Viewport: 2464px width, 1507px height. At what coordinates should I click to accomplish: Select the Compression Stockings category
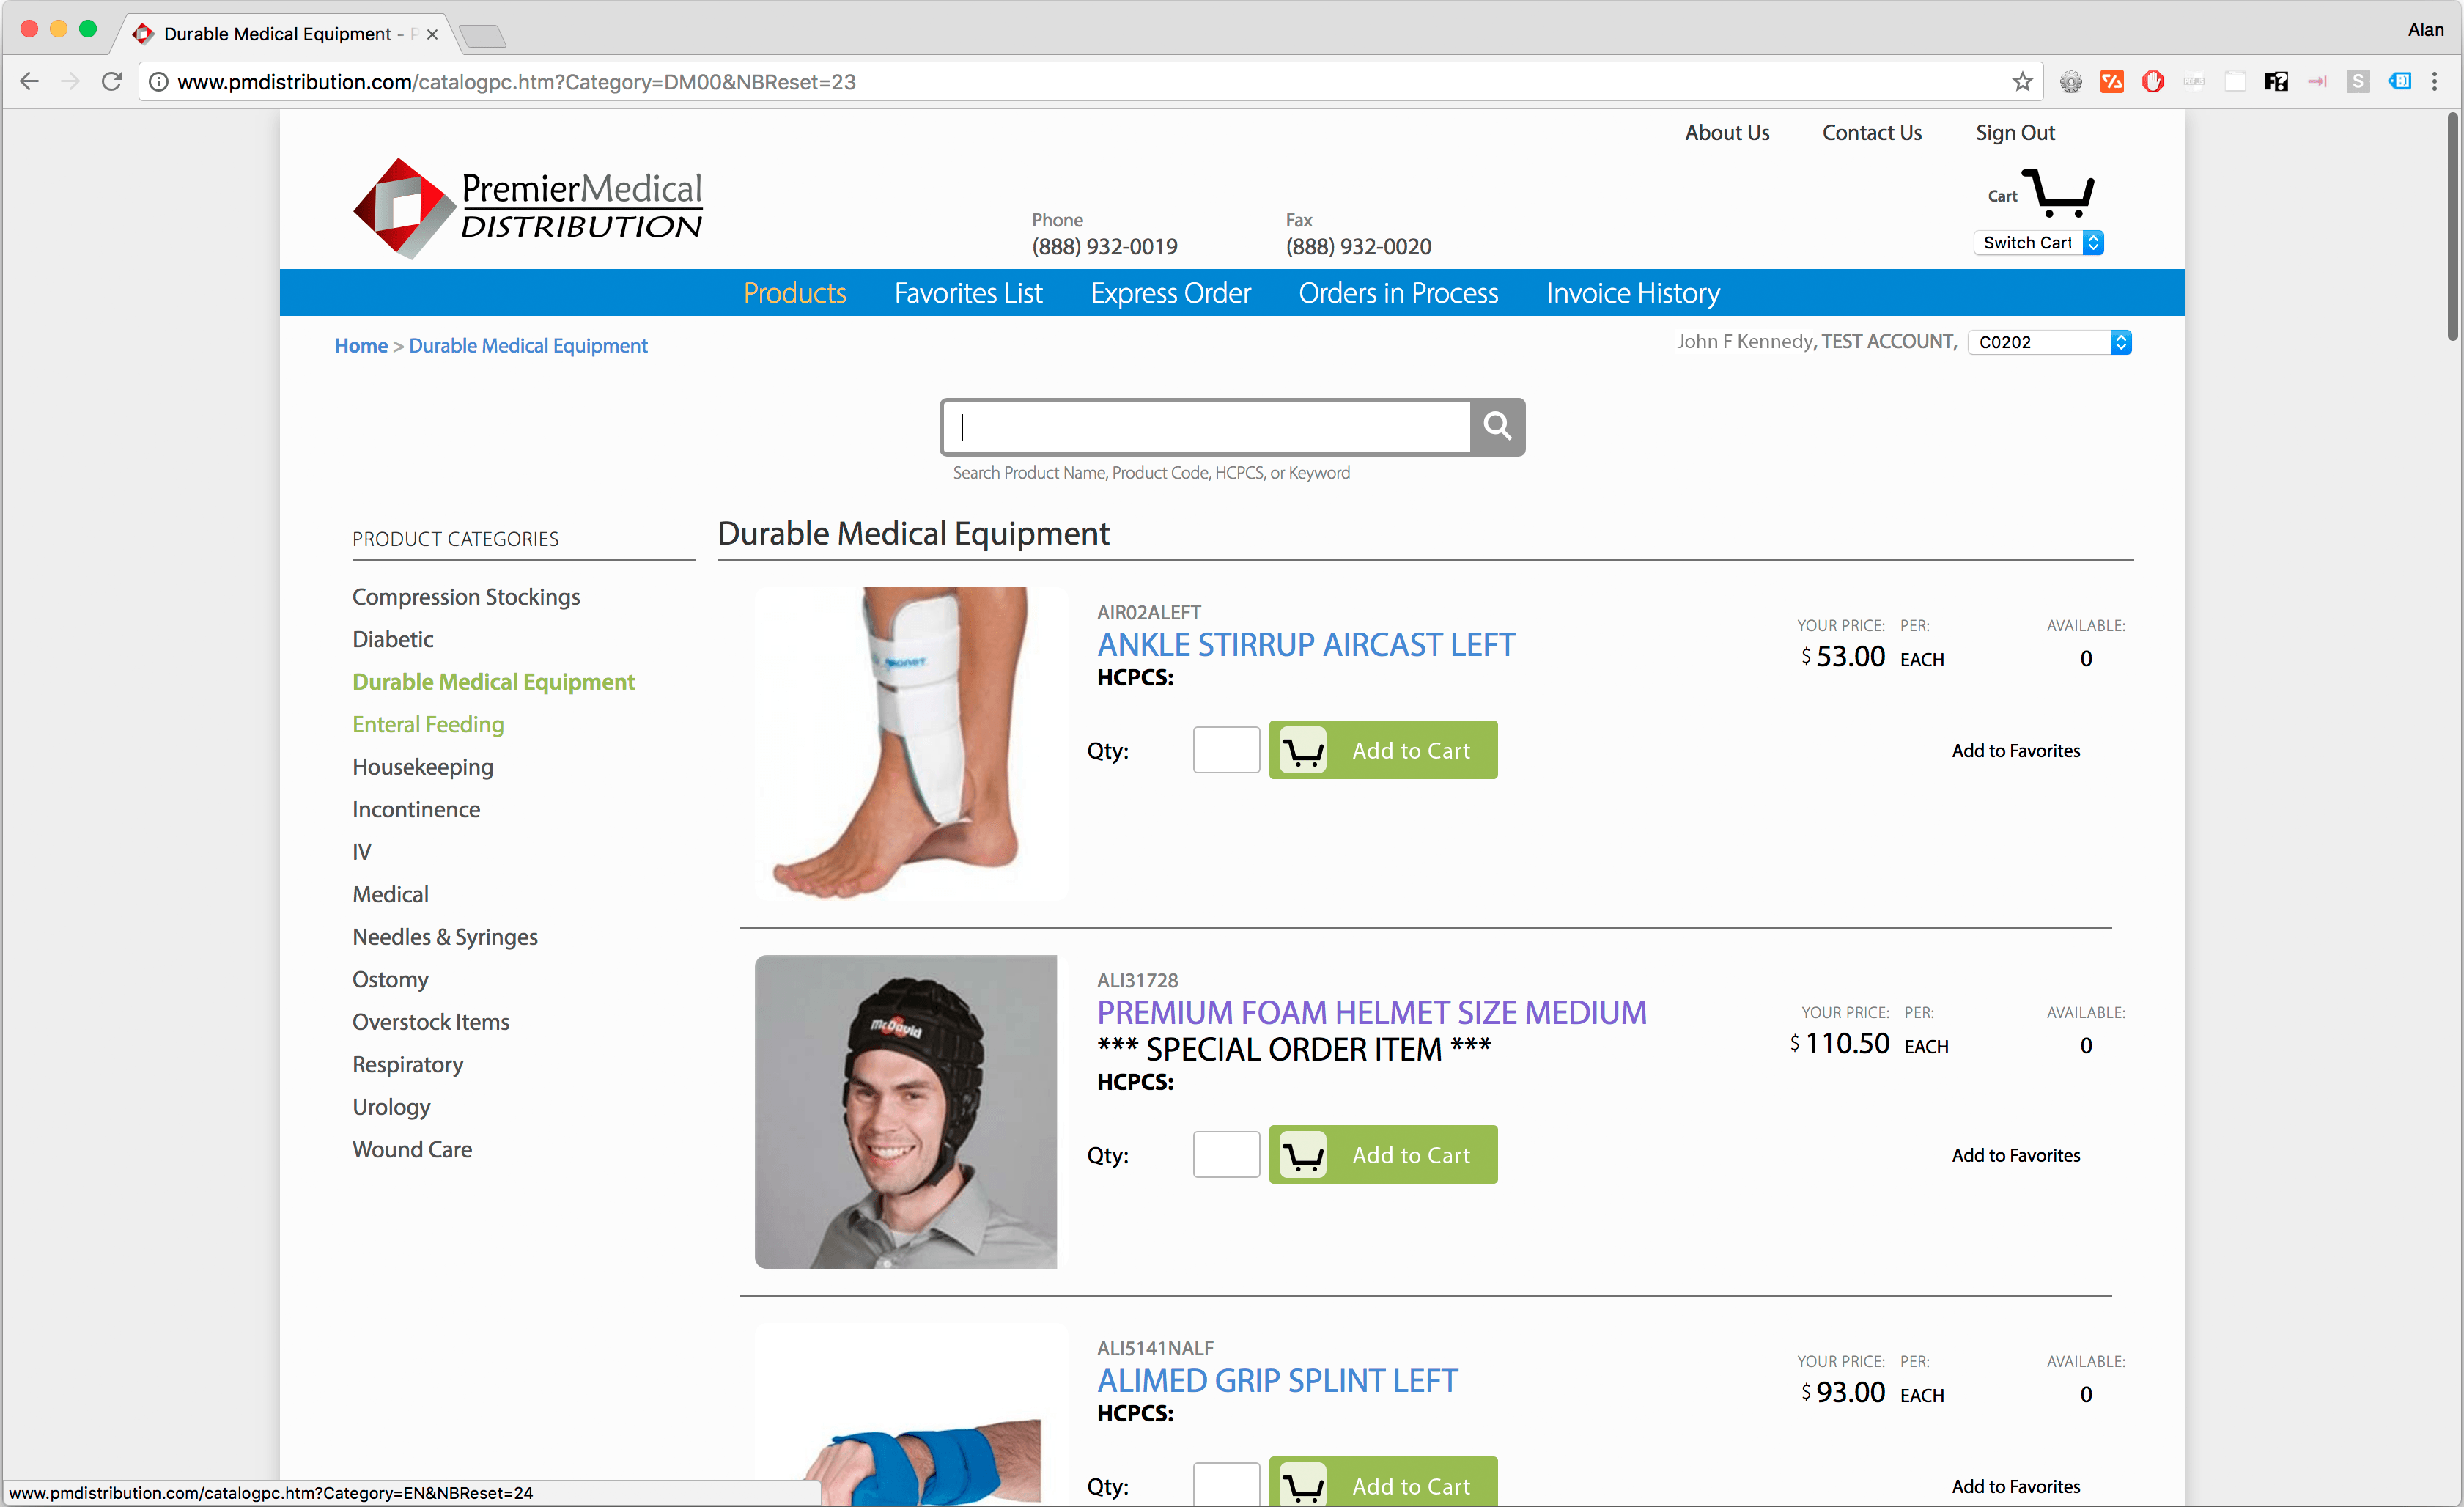click(x=466, y=597)
